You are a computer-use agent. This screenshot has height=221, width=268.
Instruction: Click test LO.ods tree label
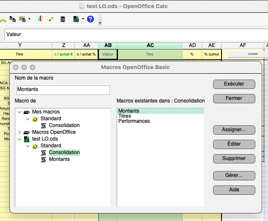coord(45,139)
